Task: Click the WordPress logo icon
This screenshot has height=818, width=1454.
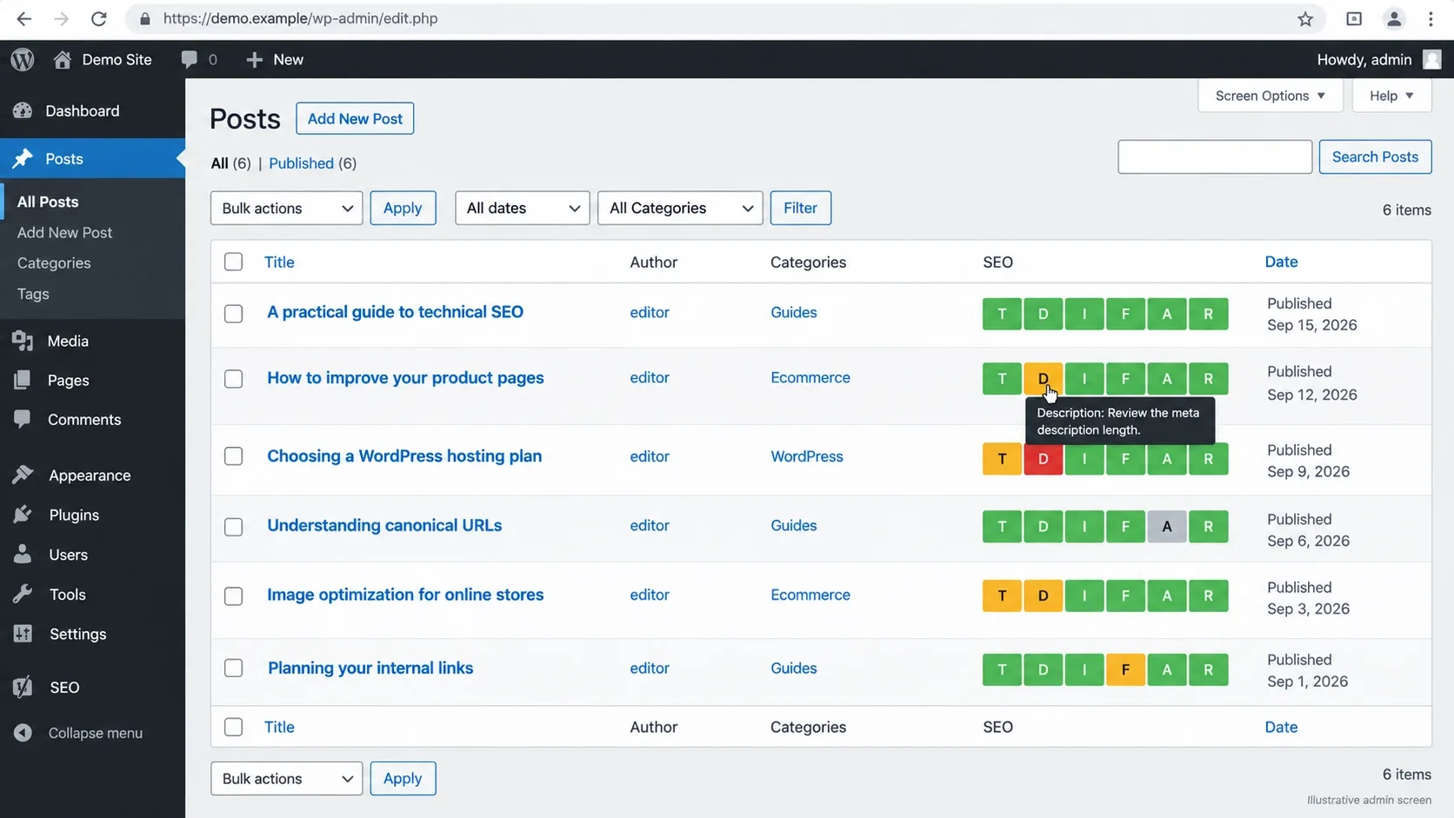Action: pos(23,59)
